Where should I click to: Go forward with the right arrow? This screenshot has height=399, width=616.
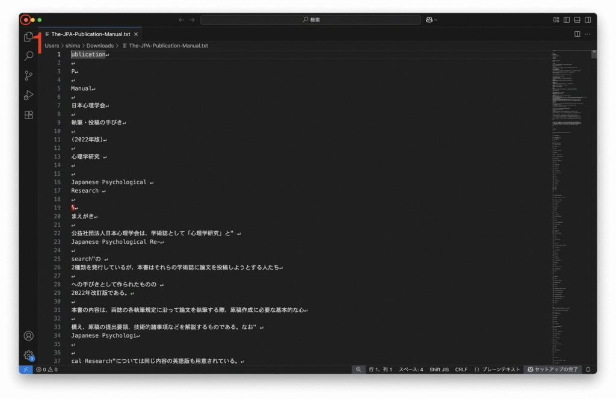click(x=192, y=20)
